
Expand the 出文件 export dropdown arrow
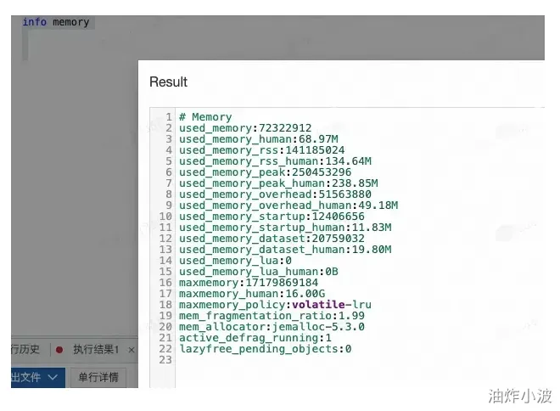53,377
